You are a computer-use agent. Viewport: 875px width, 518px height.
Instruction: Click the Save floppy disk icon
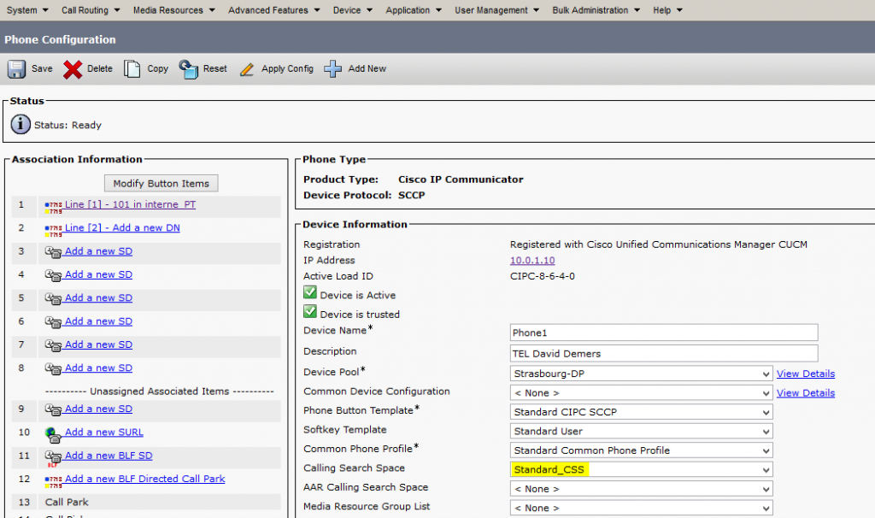[17, 69]
